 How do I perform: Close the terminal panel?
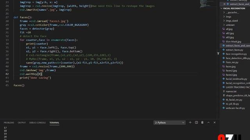214,122
